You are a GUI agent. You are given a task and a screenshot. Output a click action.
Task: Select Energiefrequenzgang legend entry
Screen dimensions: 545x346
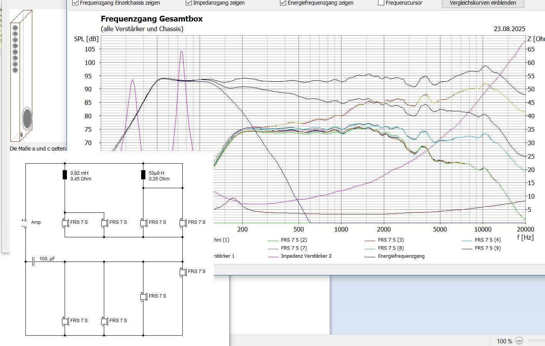click(401, 256)
